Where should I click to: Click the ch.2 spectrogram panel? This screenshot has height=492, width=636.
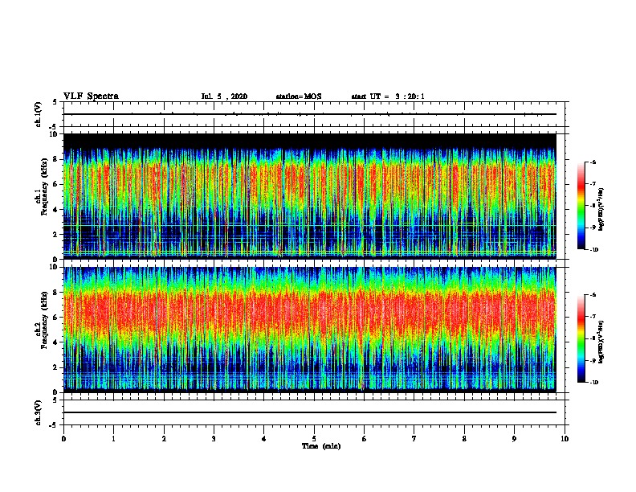point(310,329)
